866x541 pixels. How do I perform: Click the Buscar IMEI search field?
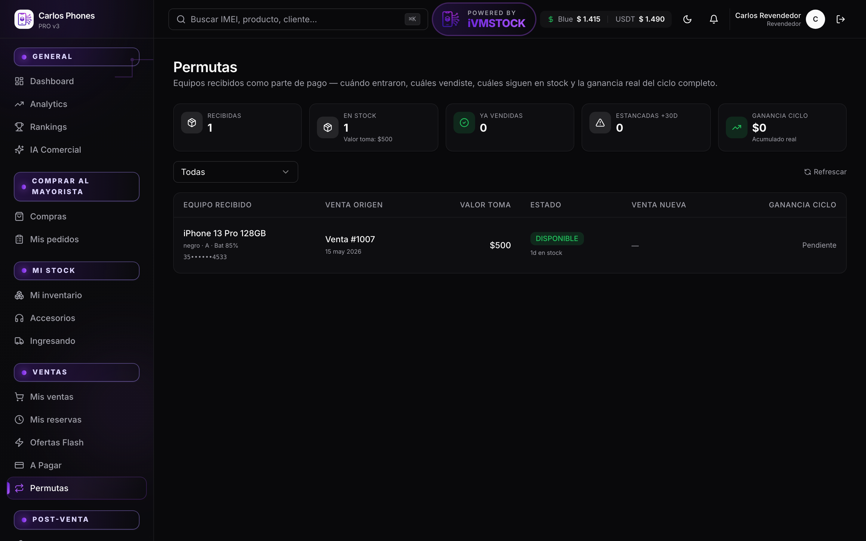click(298, 19)
